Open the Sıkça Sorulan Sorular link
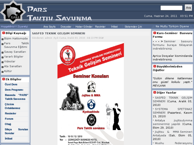 tap(16, 131)
